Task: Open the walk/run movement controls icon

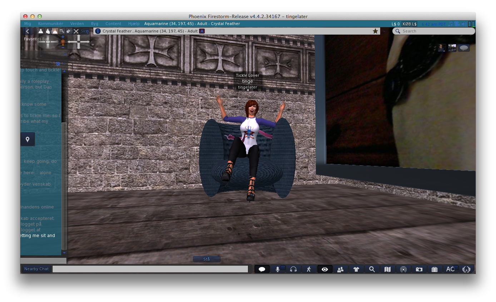Action: (309, 269)
